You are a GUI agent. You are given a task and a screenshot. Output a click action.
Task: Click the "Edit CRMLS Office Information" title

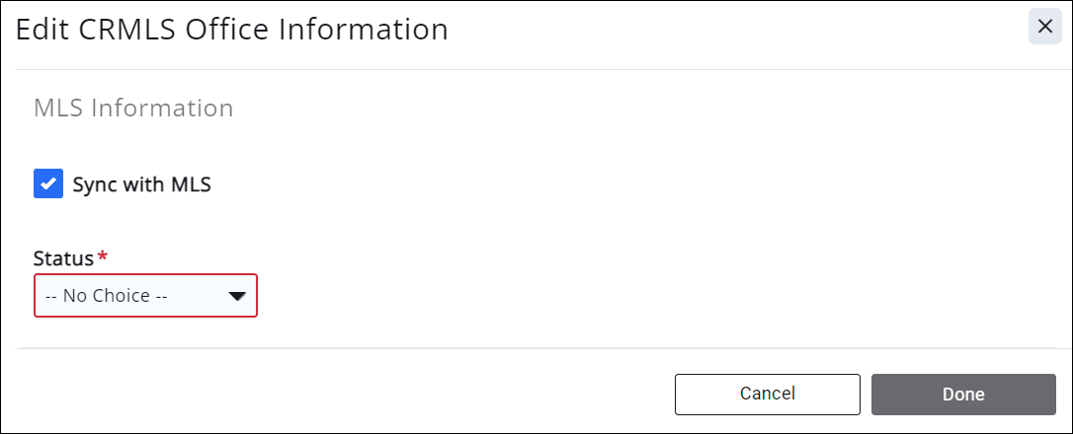(232, 30)
